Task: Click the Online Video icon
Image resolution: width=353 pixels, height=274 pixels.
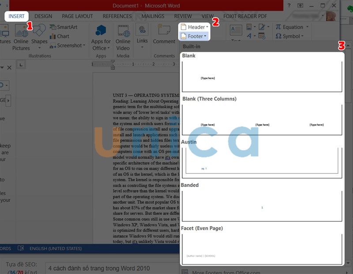Action: (x=123, y=32)
